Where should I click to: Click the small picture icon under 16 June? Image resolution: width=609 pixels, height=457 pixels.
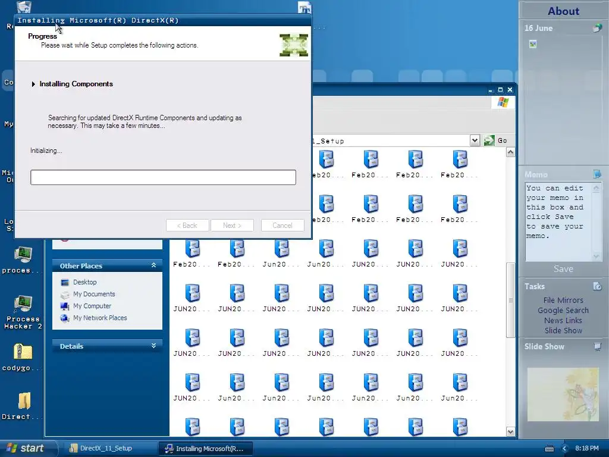pyautogui.click(x=533, y=44)
